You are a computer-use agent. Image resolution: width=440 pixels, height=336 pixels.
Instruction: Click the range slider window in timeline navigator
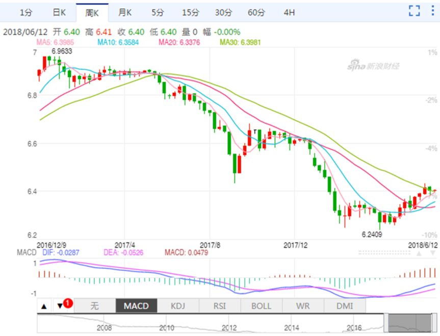coord(410,323)
